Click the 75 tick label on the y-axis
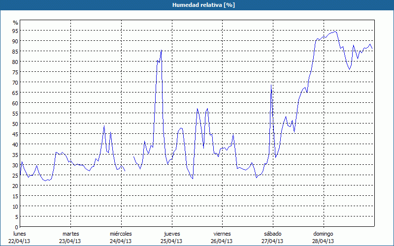This screenshot has width=394, height=246. point(15,72)
